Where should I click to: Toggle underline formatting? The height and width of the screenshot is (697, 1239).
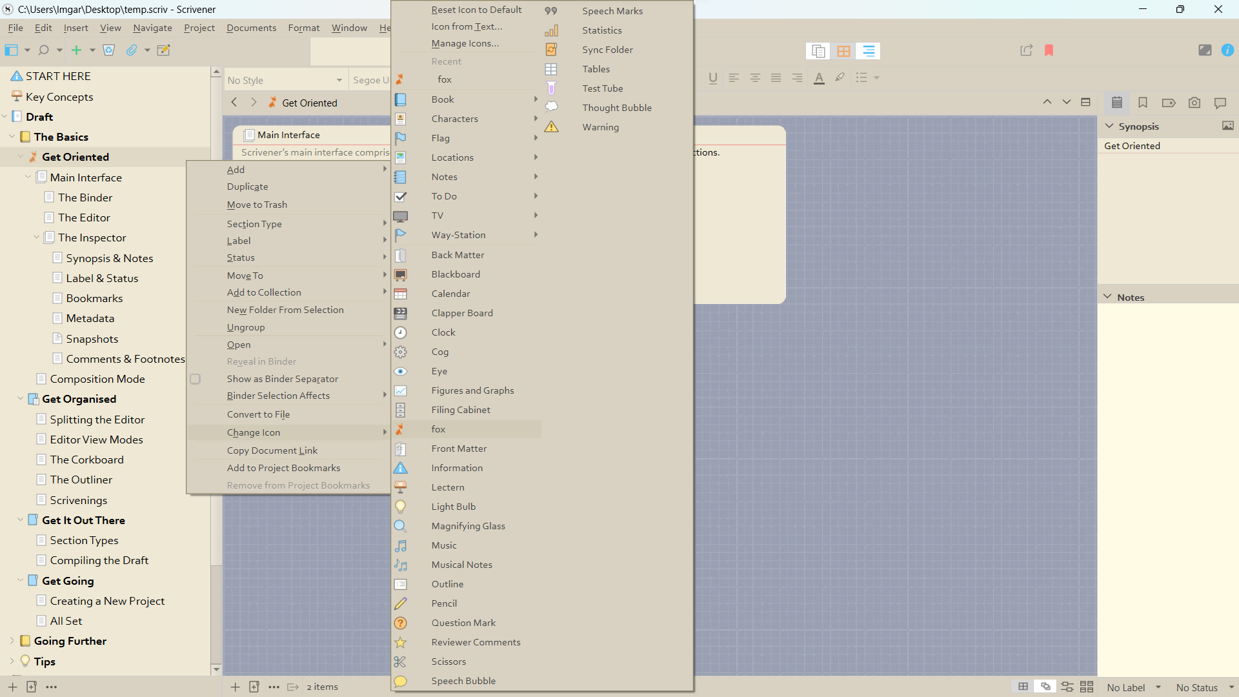(712, 77)
